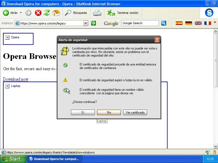The width and height of the screenshot is (218, 163).
Task: Click the taskbar clock 13:25
Action: [210, 159]
